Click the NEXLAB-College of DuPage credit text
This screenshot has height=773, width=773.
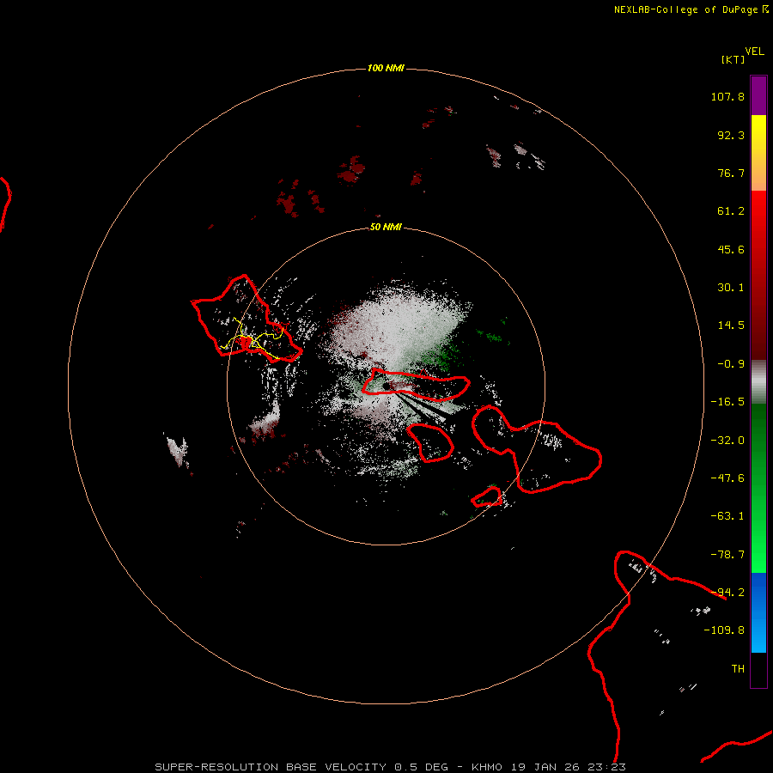click(x=691, y=9)
